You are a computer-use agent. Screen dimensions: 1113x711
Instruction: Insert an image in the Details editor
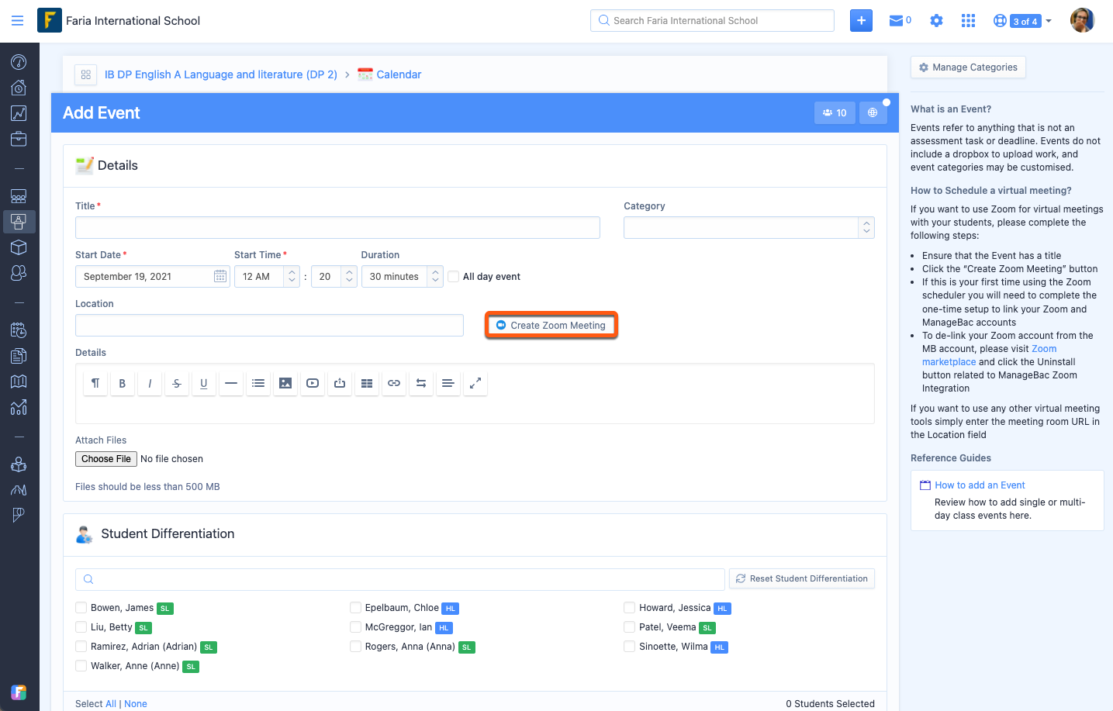[285, 383]
